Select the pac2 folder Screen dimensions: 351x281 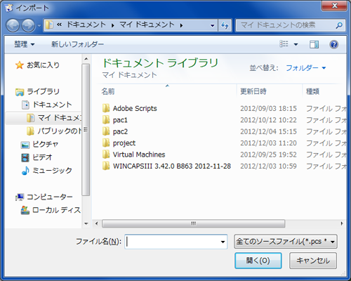(x=120, y=131)
